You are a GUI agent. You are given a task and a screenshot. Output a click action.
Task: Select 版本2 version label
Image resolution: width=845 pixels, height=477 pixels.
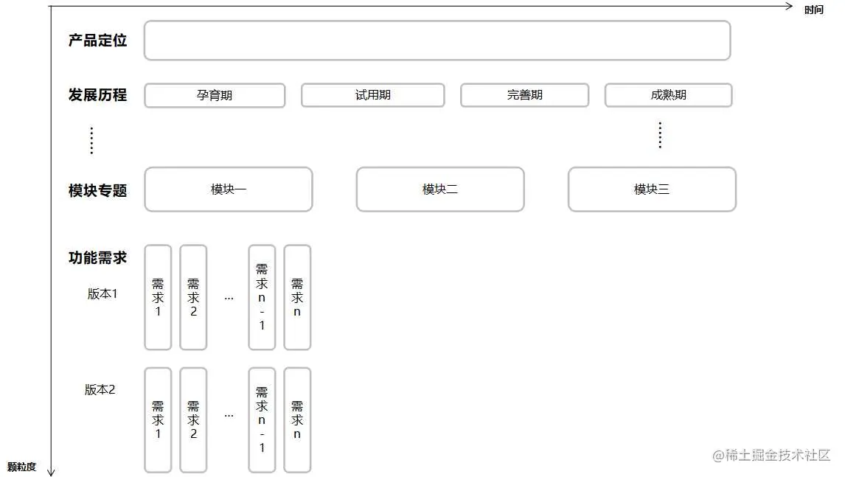(x=100, y=389)
